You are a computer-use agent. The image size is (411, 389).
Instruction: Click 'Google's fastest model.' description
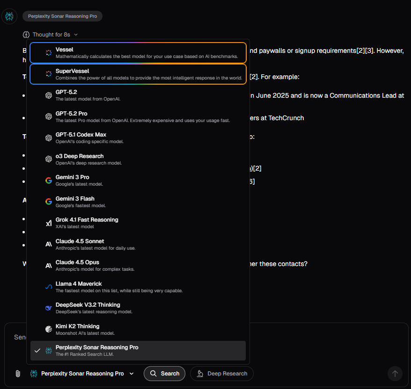click(x=81, y=206)
